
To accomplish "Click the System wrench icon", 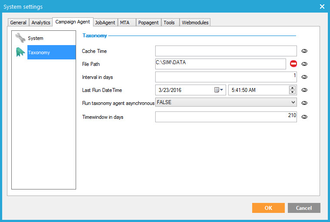I will (20, 38).
